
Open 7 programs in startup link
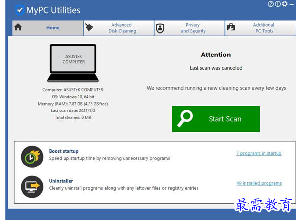[259, 153]
